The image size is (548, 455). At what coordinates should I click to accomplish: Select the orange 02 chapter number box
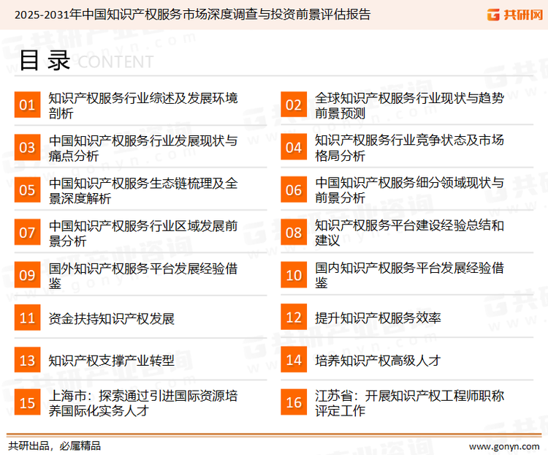[294, 105]
